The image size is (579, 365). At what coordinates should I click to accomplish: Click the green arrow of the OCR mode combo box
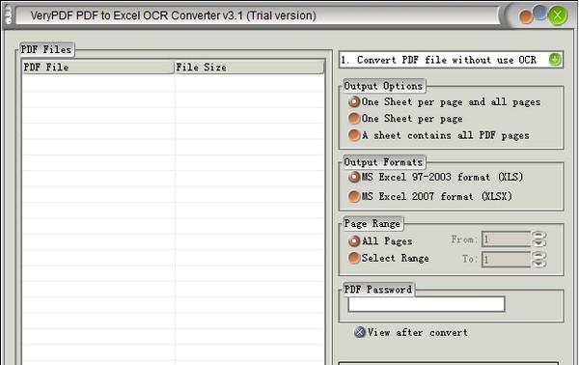pyautogui.click(x=555, y=60)
